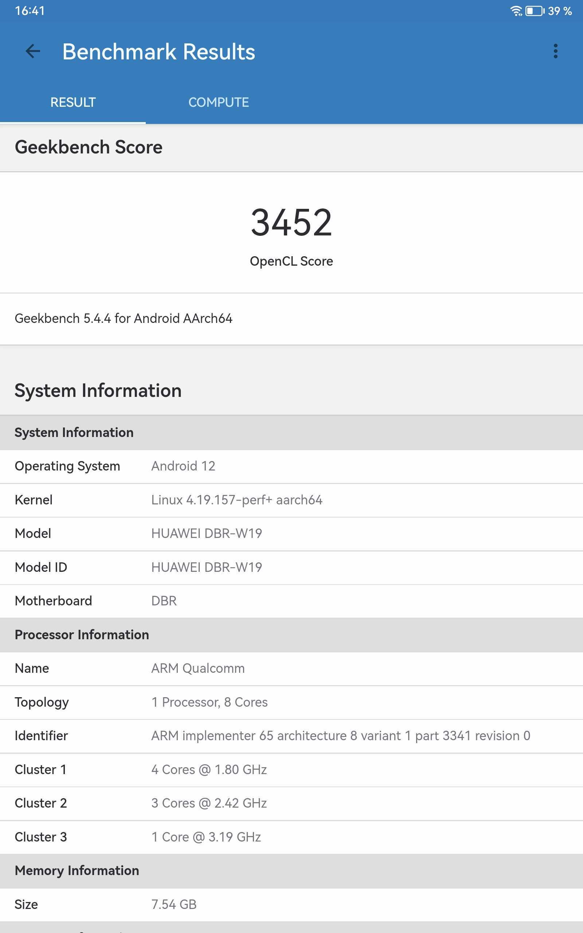
Task: Tap the 16:41 clock in status bar
Action: point(30,11)
